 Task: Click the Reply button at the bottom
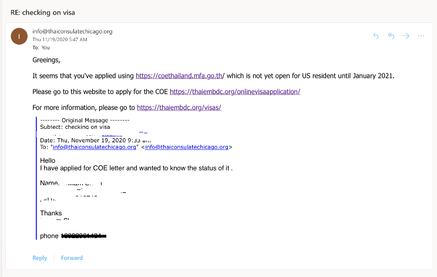pyautogui.click(x=40, y=258)
